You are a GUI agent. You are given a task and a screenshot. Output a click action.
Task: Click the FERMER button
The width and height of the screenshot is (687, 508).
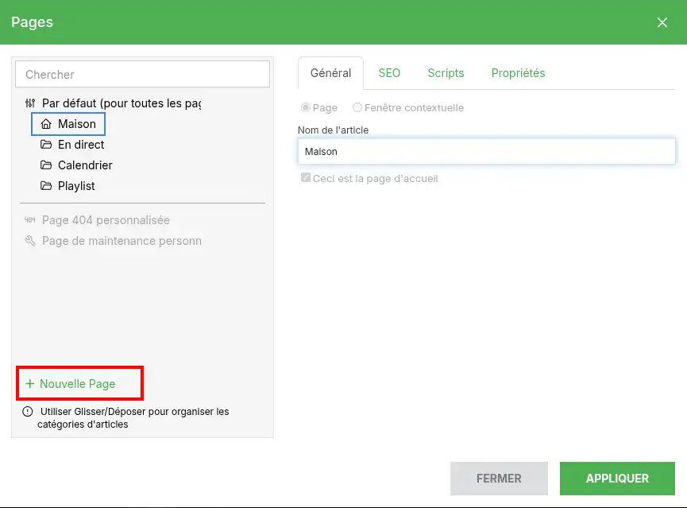coord(499,478)
